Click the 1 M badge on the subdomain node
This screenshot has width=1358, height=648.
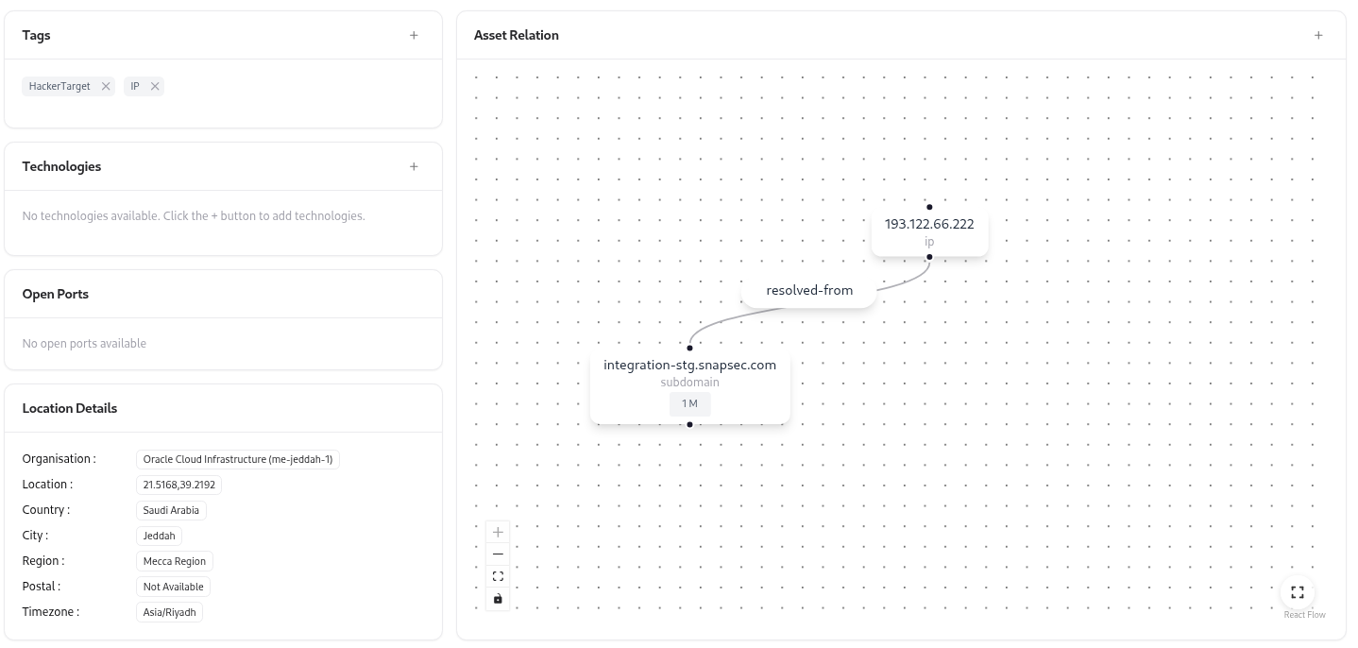click(x=689, y=403)
